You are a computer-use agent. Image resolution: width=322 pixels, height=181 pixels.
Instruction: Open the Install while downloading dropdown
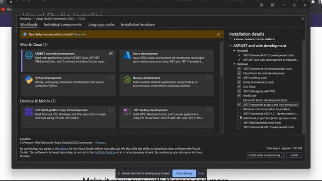(x=283, y=155)
